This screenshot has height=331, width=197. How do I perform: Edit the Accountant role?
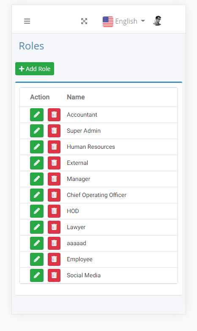37,115
